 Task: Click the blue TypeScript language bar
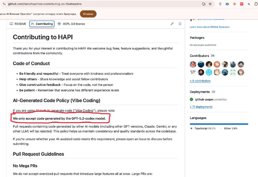pos(218,124)
